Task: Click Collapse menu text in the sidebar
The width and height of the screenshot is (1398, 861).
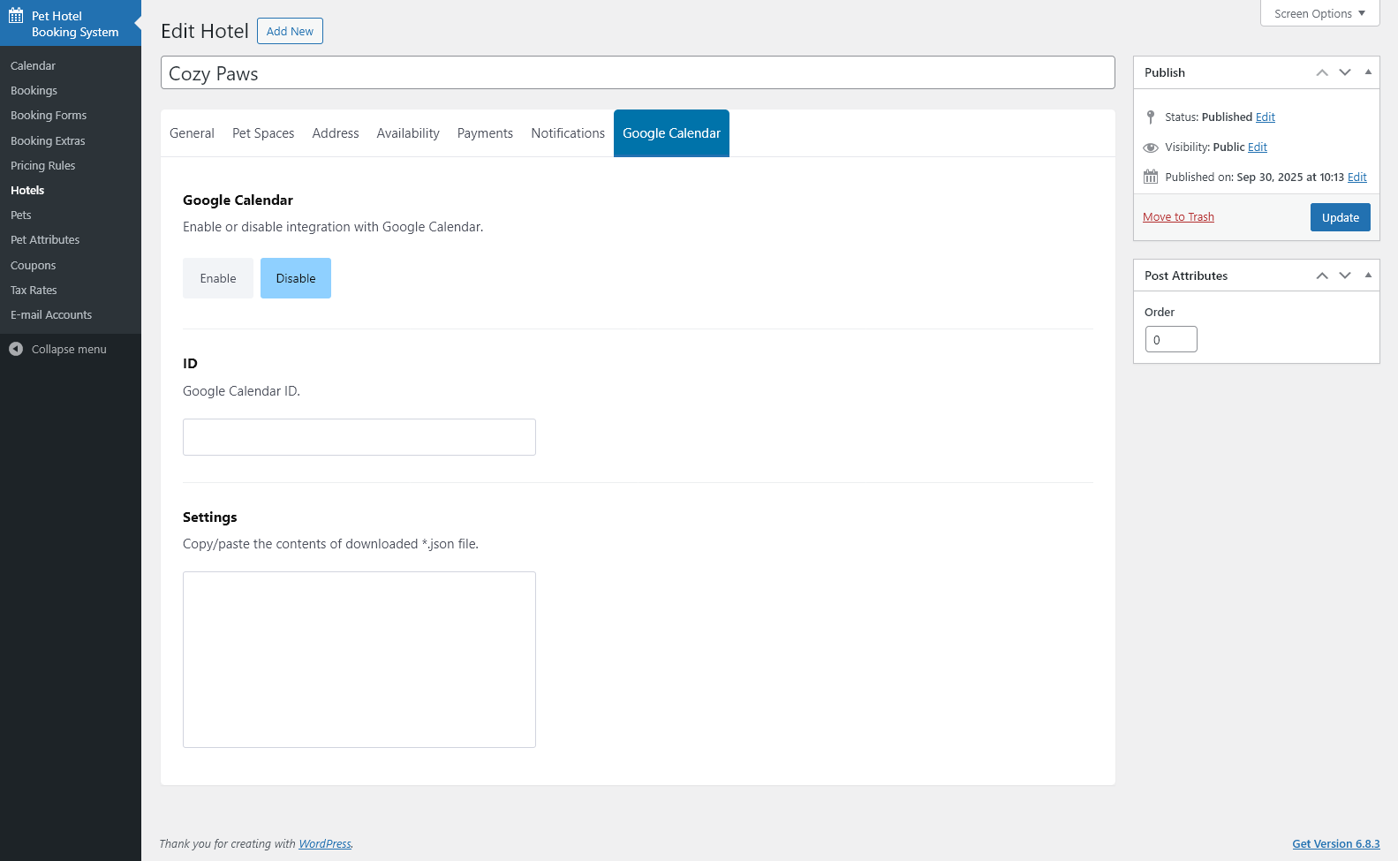Action: pyautogui.click(x=69, y=349)
